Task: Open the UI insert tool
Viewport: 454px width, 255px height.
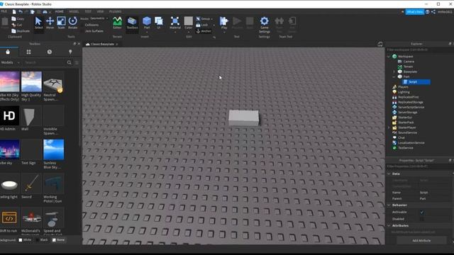Action: pyautogui.click(x=159, y=23)
